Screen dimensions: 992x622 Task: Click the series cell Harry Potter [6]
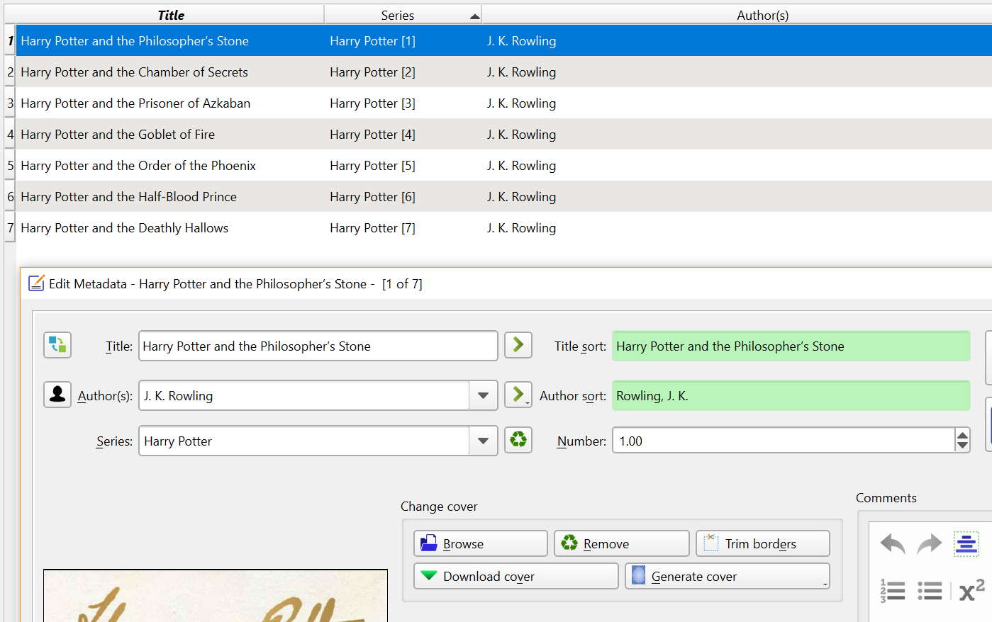pos(403,197)
